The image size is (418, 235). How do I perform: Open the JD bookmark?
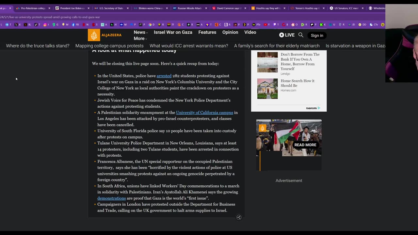pyautogui.click(x=352, y=24)
